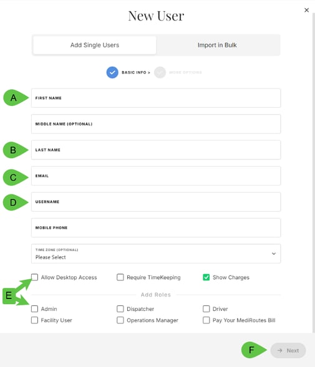Screen dimensions: 315x367
Task: Click the Basic Info blue checkmark step
Action: (112, 72)
